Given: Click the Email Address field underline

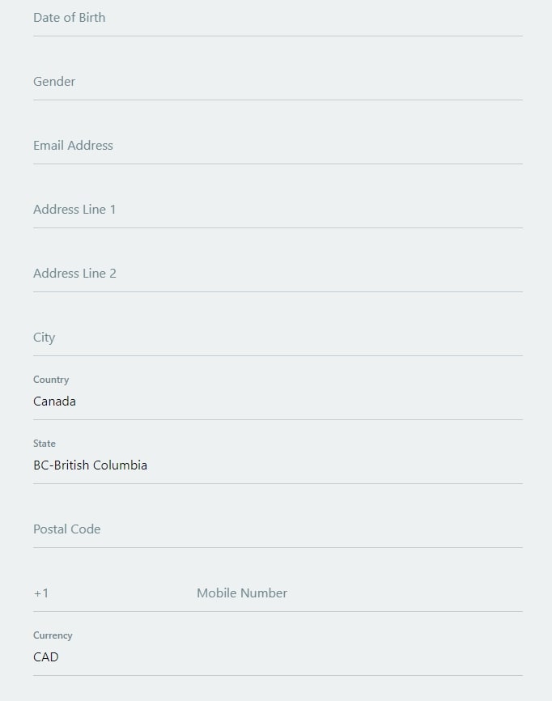Looking at the screenshot, I should [x=278, y=165].
